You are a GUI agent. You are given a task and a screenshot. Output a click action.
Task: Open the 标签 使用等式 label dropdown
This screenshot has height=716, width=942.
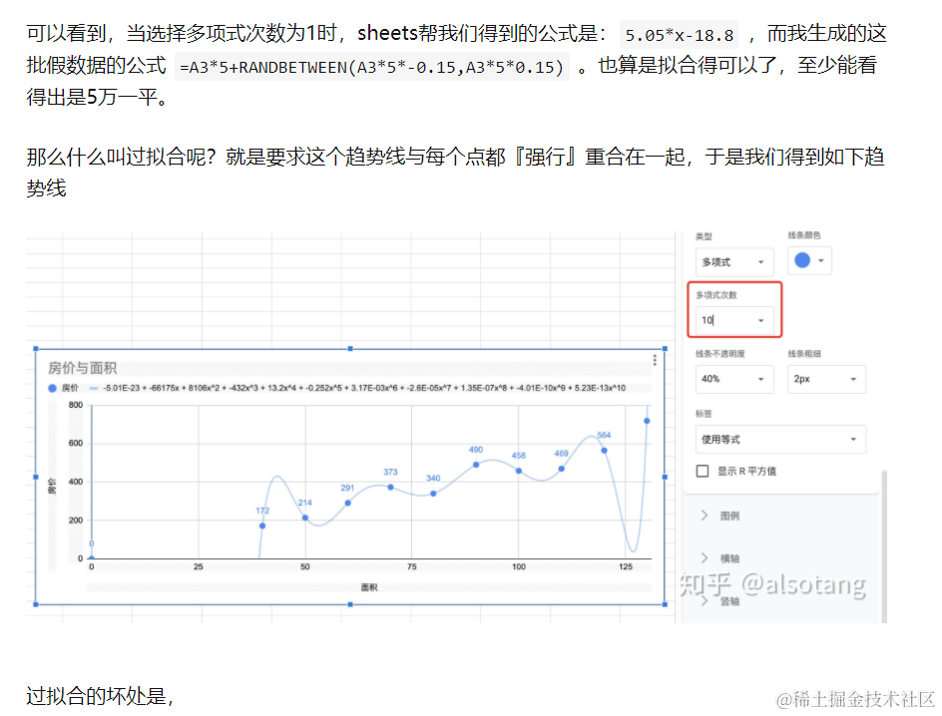click(780, 440)
